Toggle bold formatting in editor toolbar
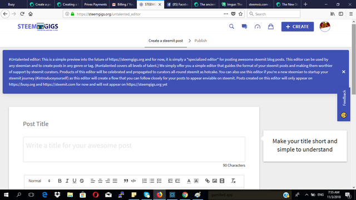The image size is (356, 200). [x=60, y=181]
